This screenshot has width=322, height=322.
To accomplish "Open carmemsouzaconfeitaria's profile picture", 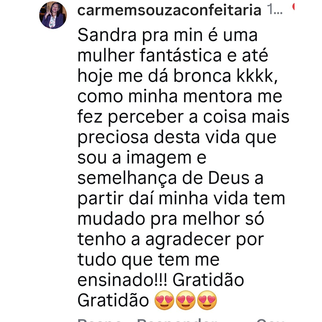I will [x=53, y=15].
